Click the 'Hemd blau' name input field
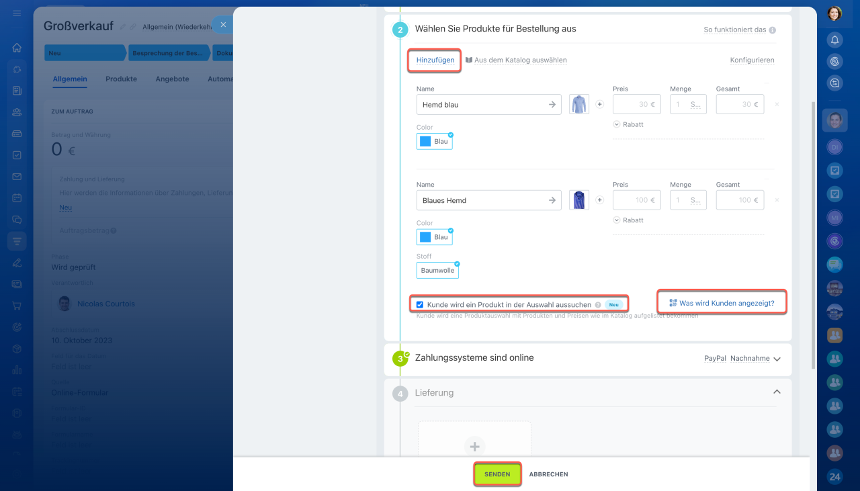The image size is (860, 491). click(x=488, y=104)
